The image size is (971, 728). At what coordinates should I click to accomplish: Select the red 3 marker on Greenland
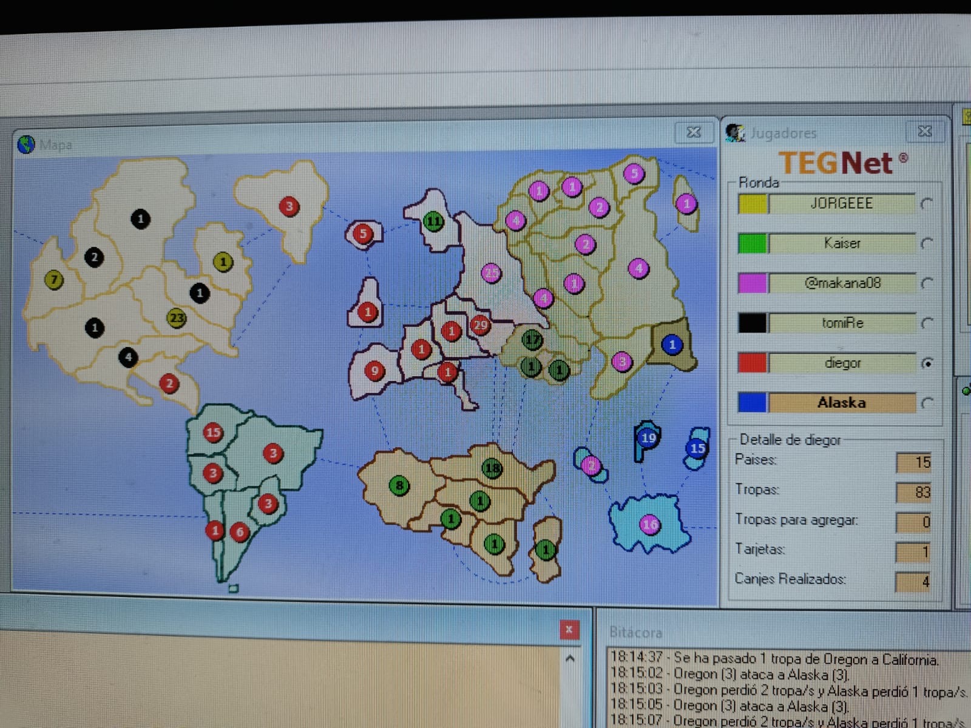pyautogui.click(x=289, y=206)
